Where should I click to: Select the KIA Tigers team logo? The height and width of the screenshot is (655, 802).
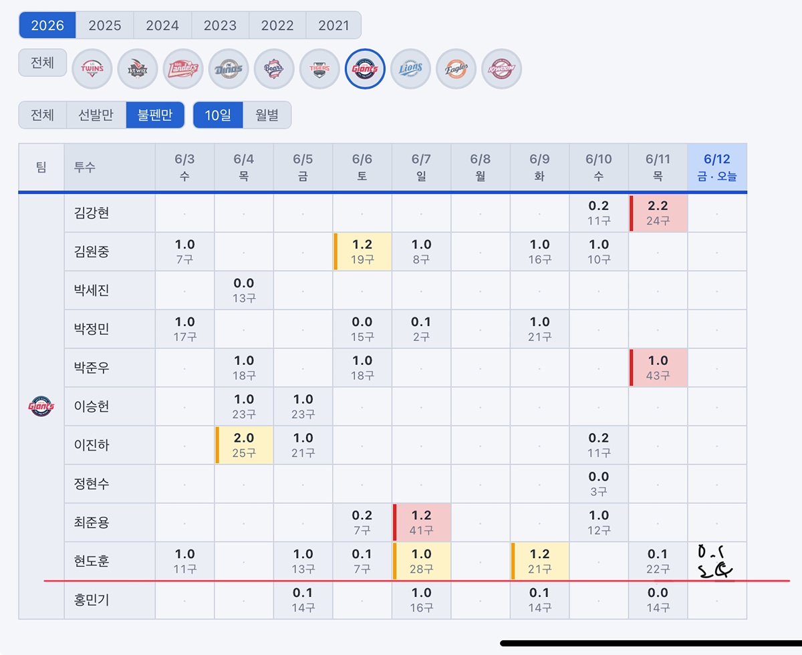click(x=319, y=69)
